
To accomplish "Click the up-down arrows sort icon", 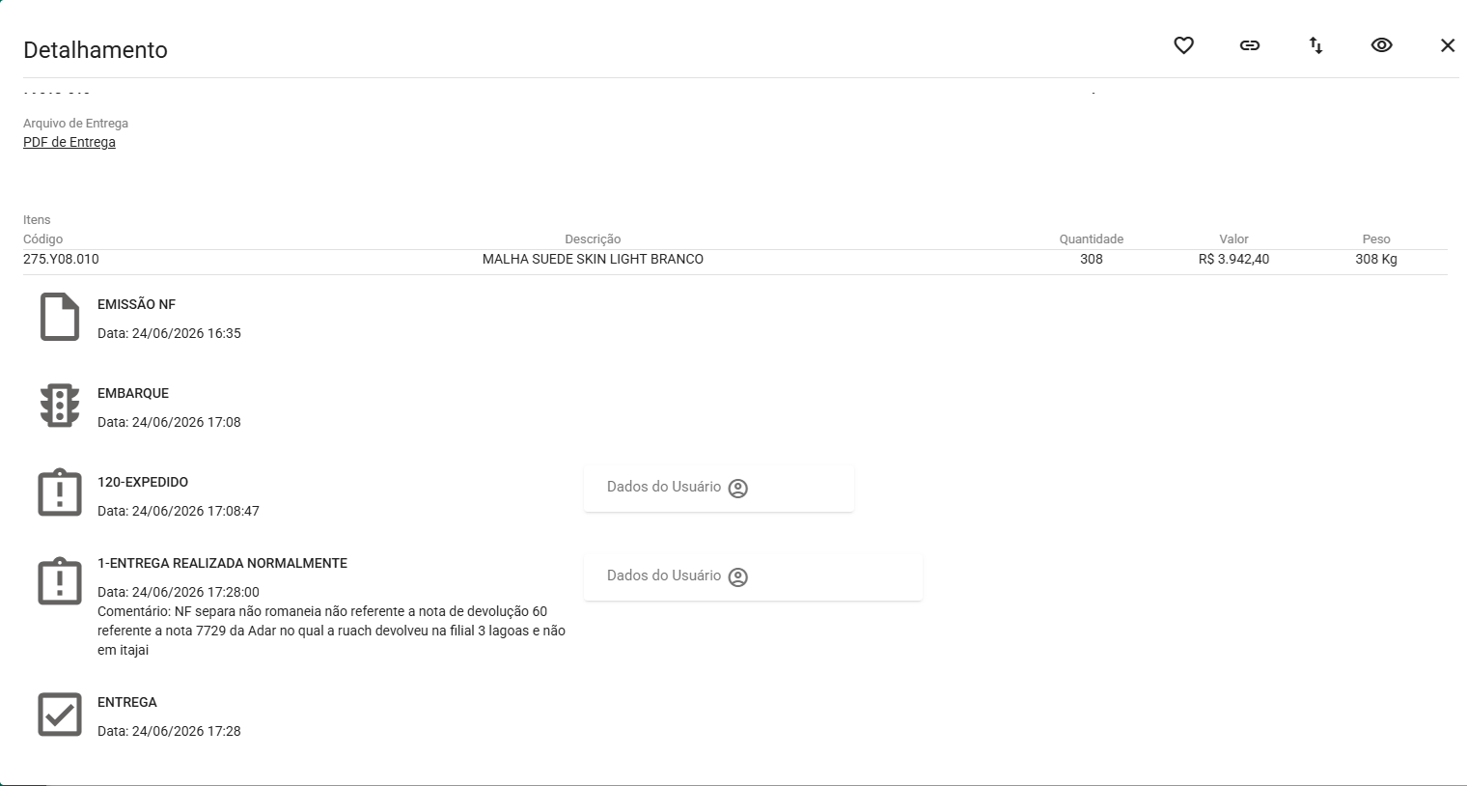I will click(1315, 45).
